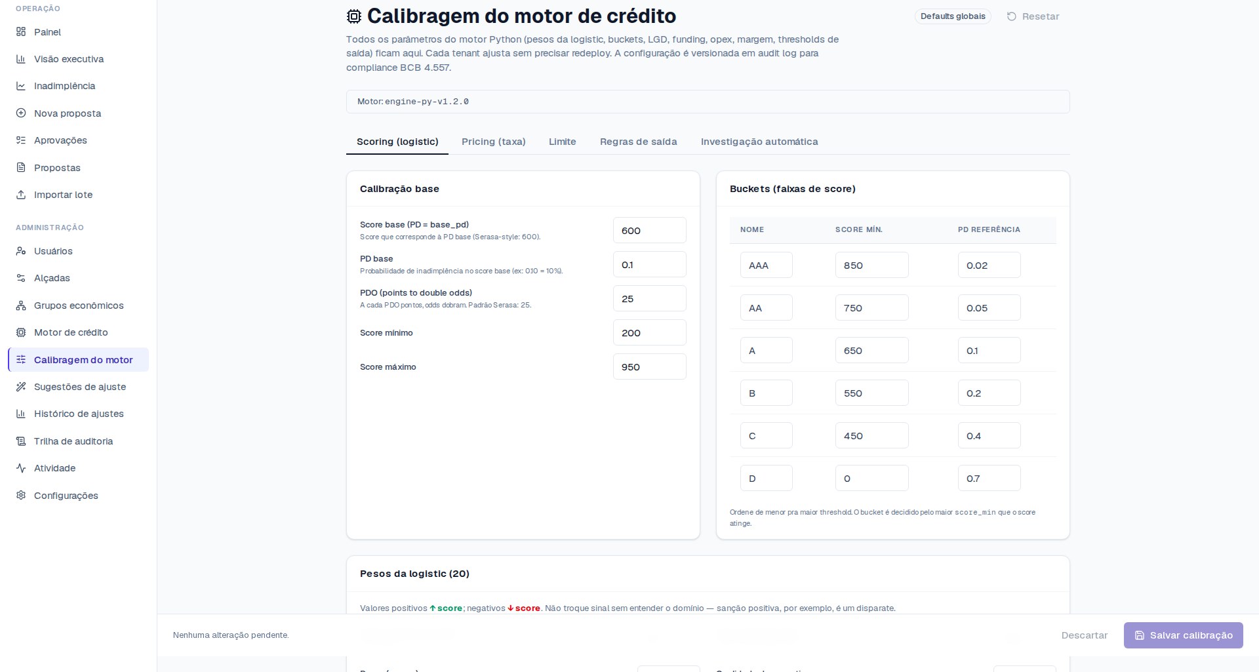Viewport: 1259px width, 672px height.
Task: Click the Propostas document icon
Action: pos(21,167)
